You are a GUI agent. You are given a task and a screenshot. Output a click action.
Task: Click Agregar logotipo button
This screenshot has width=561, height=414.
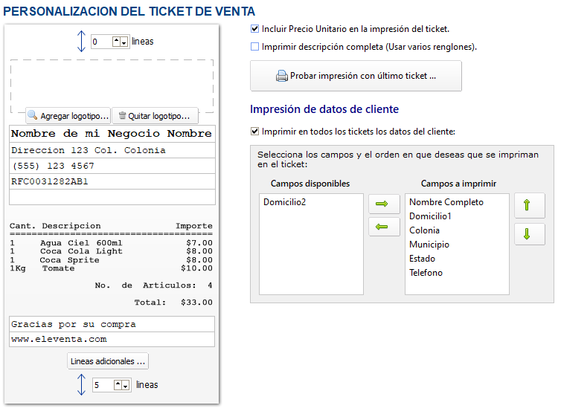tap(68, 116)
